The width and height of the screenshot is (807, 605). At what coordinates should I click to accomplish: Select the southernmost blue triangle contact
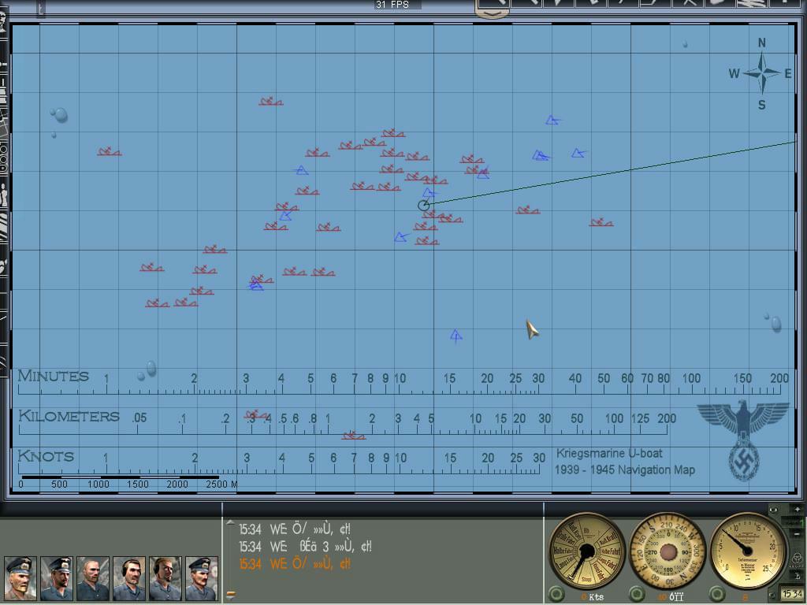pos(456,336)
